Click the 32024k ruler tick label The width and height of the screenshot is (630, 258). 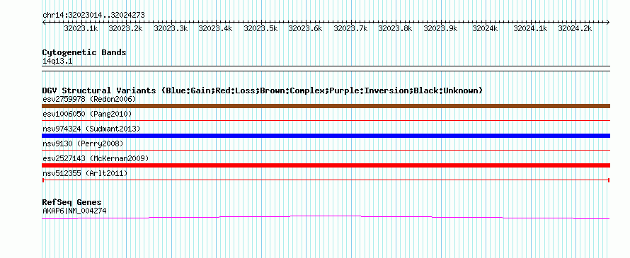pos(486,28)
